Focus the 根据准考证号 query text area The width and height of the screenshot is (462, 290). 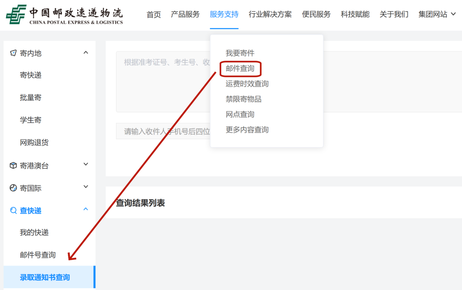[x=289, y=82]
